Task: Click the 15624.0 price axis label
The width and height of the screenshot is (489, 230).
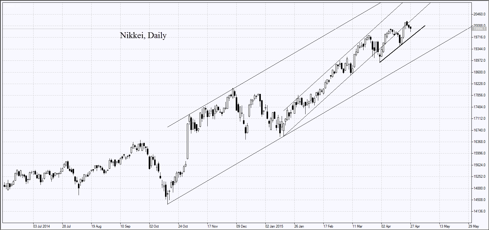Action: tap(480, 165)
